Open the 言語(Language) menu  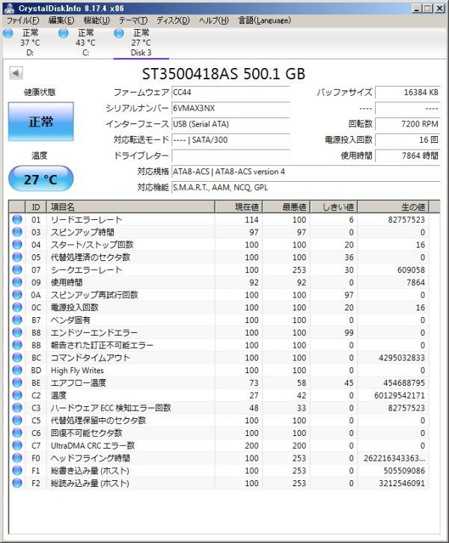click(x=265, y=20)
